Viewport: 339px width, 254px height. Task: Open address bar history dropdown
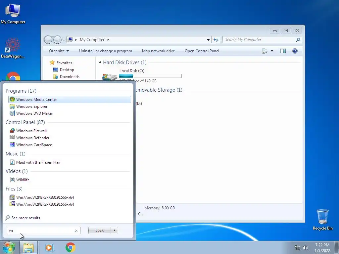coord(208,40)
